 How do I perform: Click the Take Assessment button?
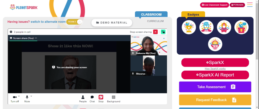click(215, 87)
